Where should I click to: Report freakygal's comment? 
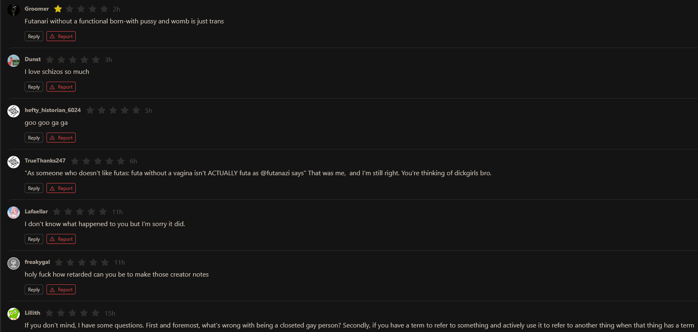(61, 290)
